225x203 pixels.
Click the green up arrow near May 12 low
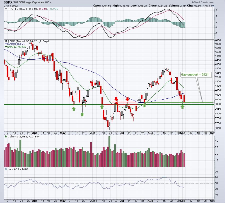[x=73, y=109]
